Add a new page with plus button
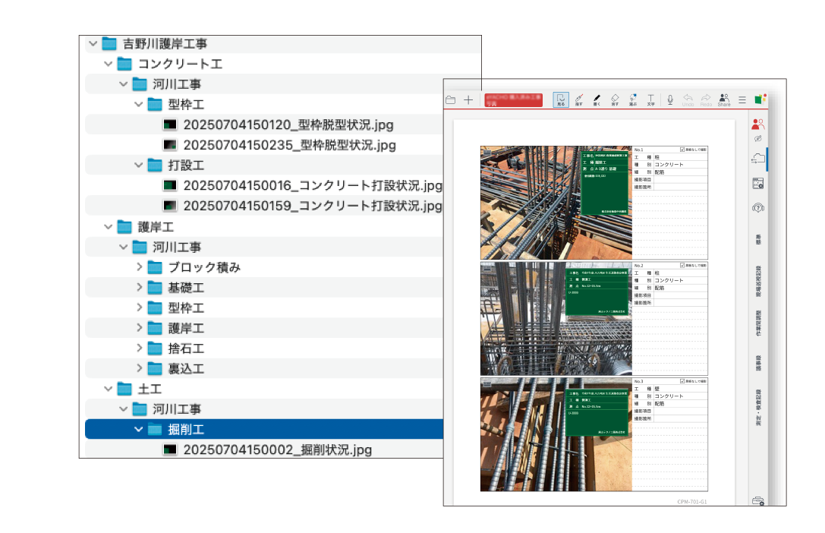 tap(468, 99)
